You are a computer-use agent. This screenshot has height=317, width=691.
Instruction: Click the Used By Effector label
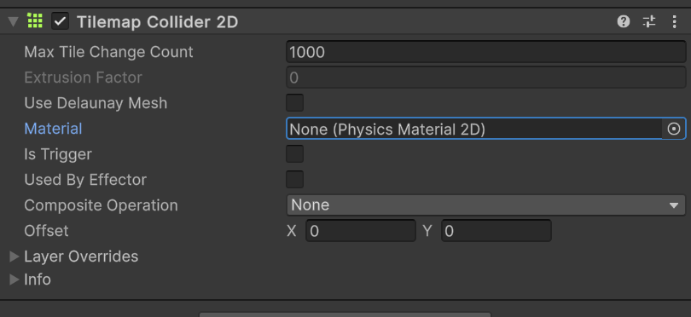tap(85, 180)
